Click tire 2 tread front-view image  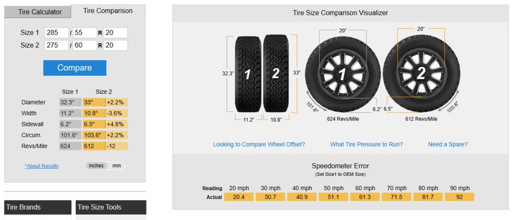[276, 74]
